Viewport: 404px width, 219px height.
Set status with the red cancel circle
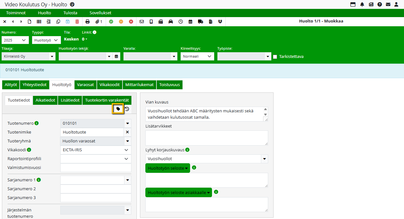[131, 22]
